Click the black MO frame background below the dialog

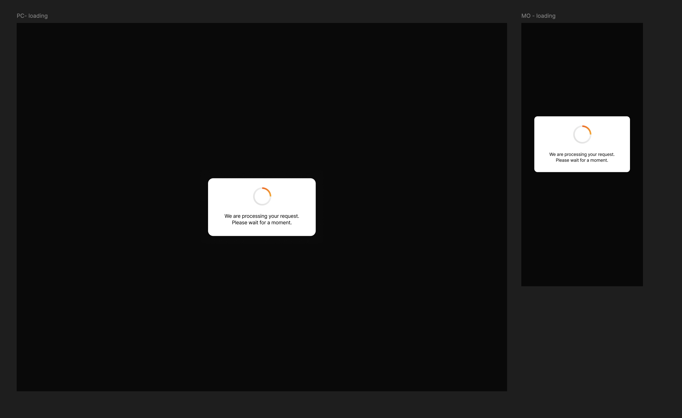pyautogui.click(x=582, y=230)
